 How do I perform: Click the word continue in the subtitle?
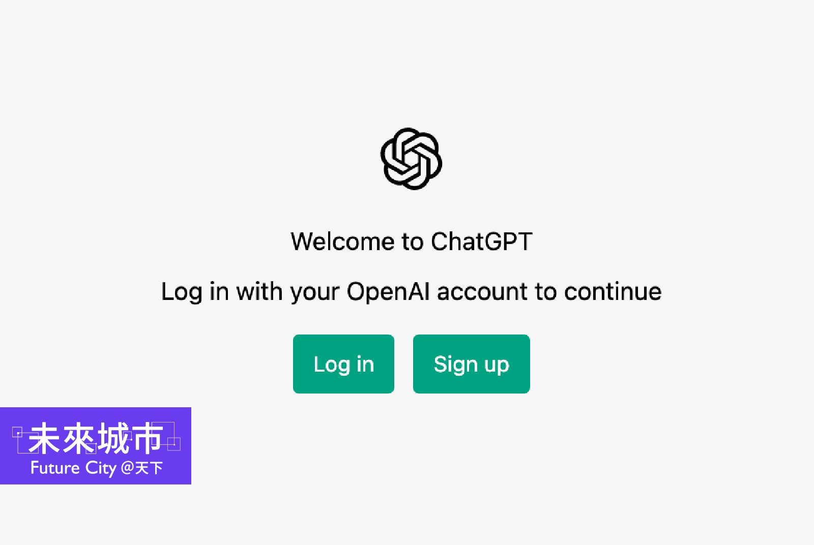click(x=613, y=292)
